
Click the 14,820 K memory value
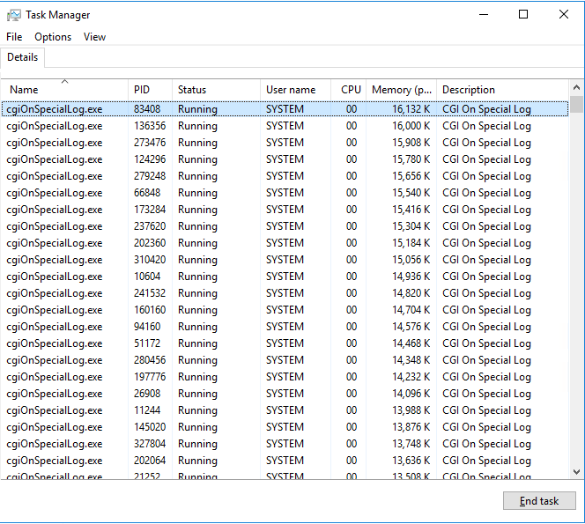[x=411, y=293]
